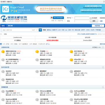Open the Sharktech防护 sponsor link

pos(87,40)
